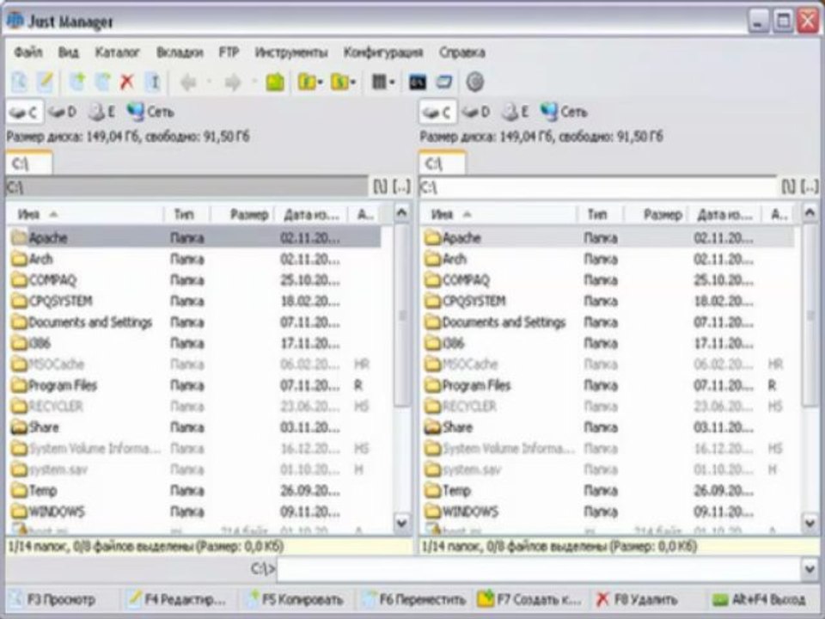Image resolution: width=825 pixels, height=619 pixels.
Task: Select drive E in the right panel
Action: tap(515, 112)
